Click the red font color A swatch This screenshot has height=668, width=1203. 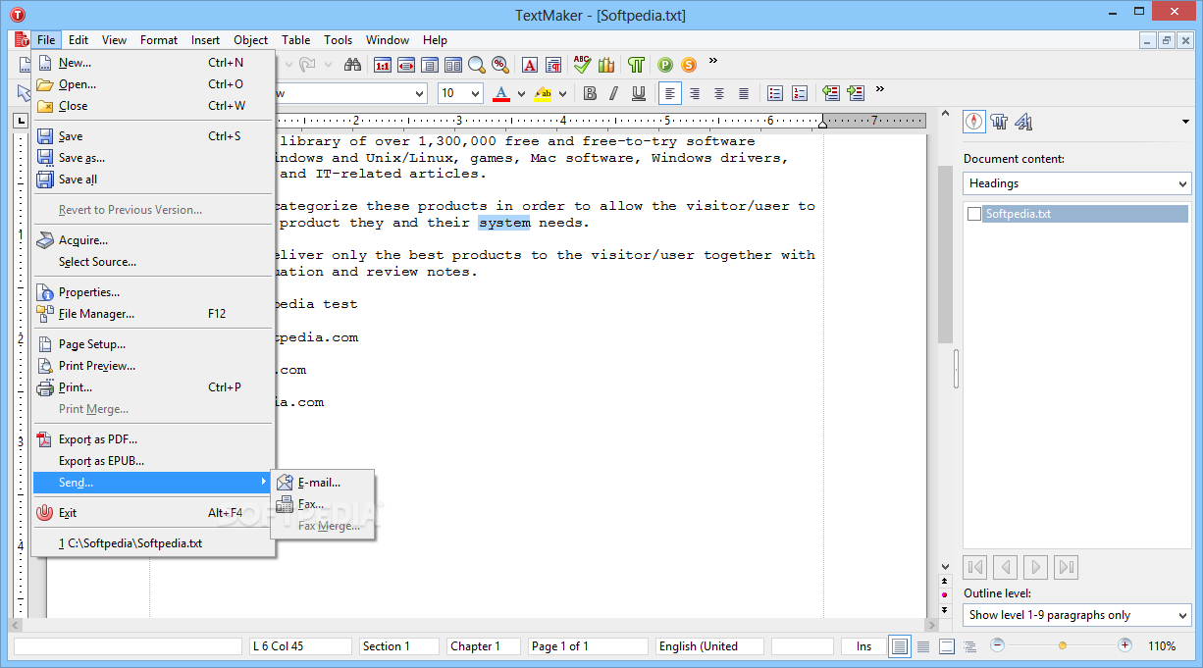tap(501, 93)
